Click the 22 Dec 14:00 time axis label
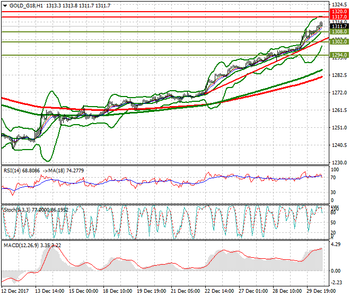This screenshot has width=350, height=297. 219,291
